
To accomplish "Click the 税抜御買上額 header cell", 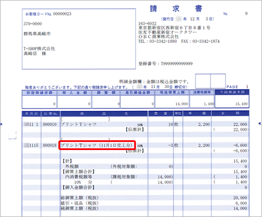I will [172, 93].
